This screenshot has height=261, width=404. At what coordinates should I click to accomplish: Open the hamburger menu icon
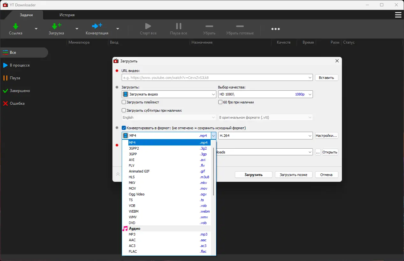(398, 15)
